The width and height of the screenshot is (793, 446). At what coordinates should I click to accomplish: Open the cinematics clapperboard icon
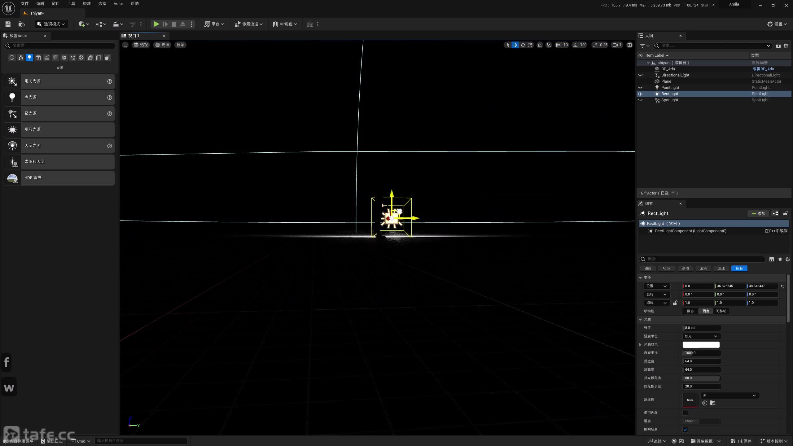(118, 24)
